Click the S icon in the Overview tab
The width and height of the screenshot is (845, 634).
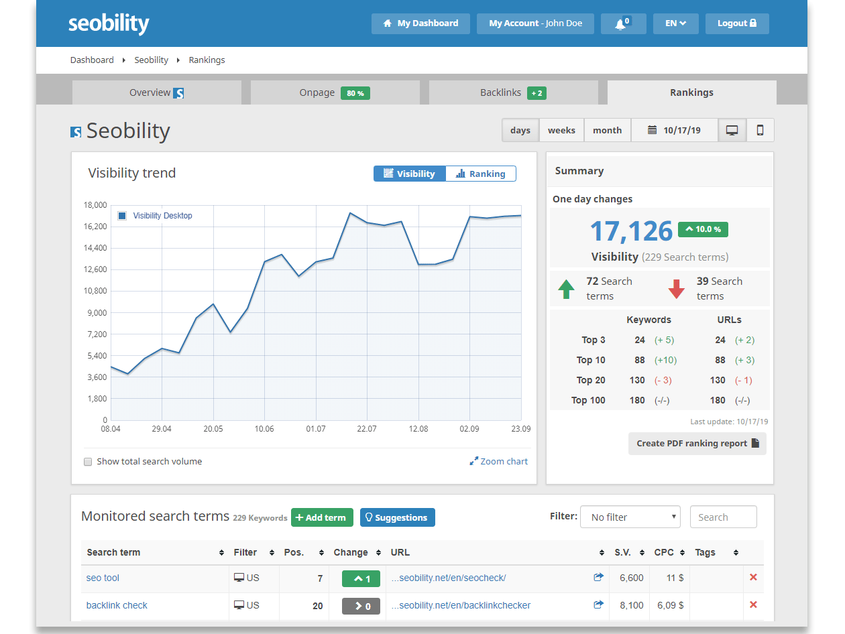click(178, 93)
